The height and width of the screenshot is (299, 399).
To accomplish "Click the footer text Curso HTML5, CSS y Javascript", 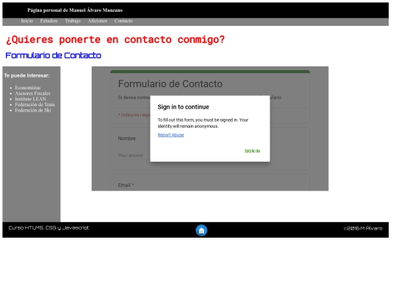I will click(x=49, y=228).
